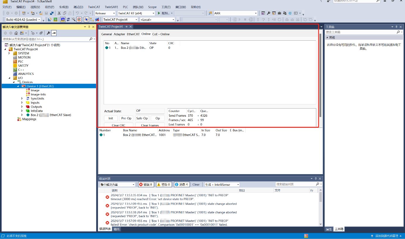This screenshot has height=239, width=405.
Task: Select the InfoData tree item
Action: (x=37, y=111)
